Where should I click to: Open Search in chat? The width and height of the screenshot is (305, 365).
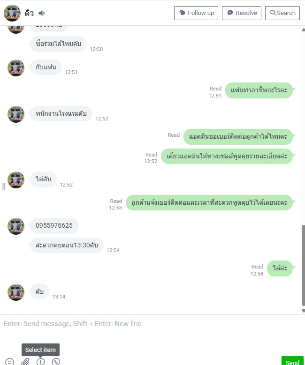(282, 13)
